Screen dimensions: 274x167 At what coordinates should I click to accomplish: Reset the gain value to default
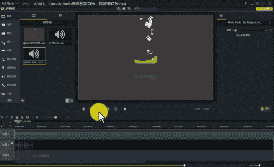[271, 30]
